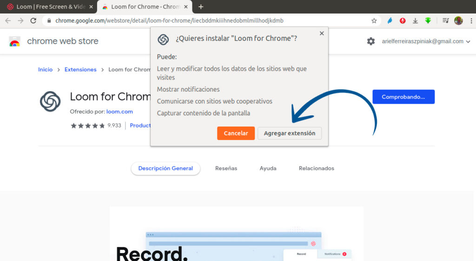The image size is (476, 261).
Task: Open Extensiones breadcrumb link
Action: (x=80, y=70)
